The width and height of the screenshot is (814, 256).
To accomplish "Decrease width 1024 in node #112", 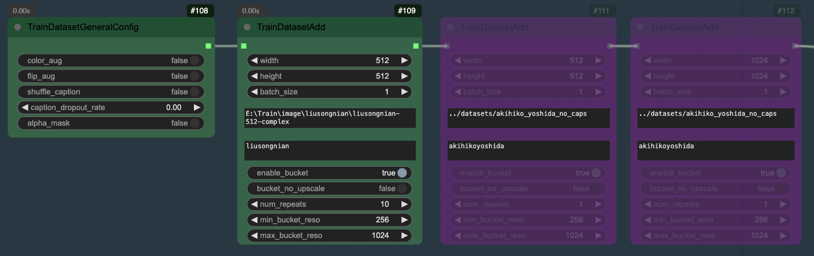I will (x=647, y=60).
